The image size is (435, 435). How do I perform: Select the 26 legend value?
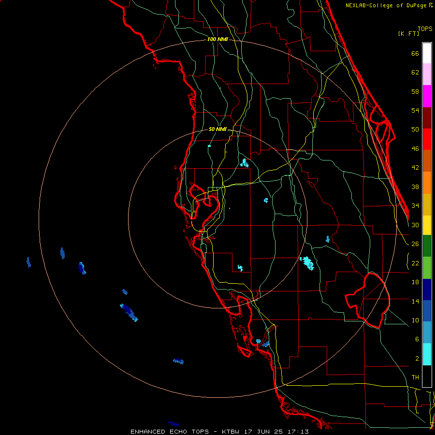pos(415,244)
